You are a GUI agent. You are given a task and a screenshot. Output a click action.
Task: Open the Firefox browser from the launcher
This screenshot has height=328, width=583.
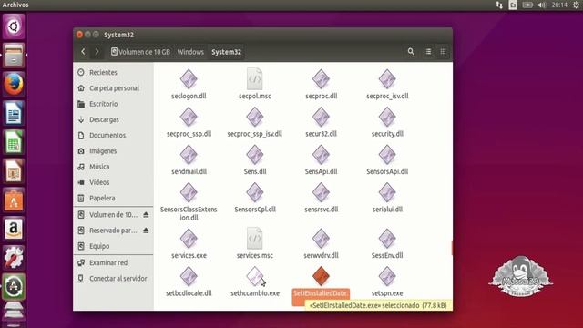[x=14, y=84]
